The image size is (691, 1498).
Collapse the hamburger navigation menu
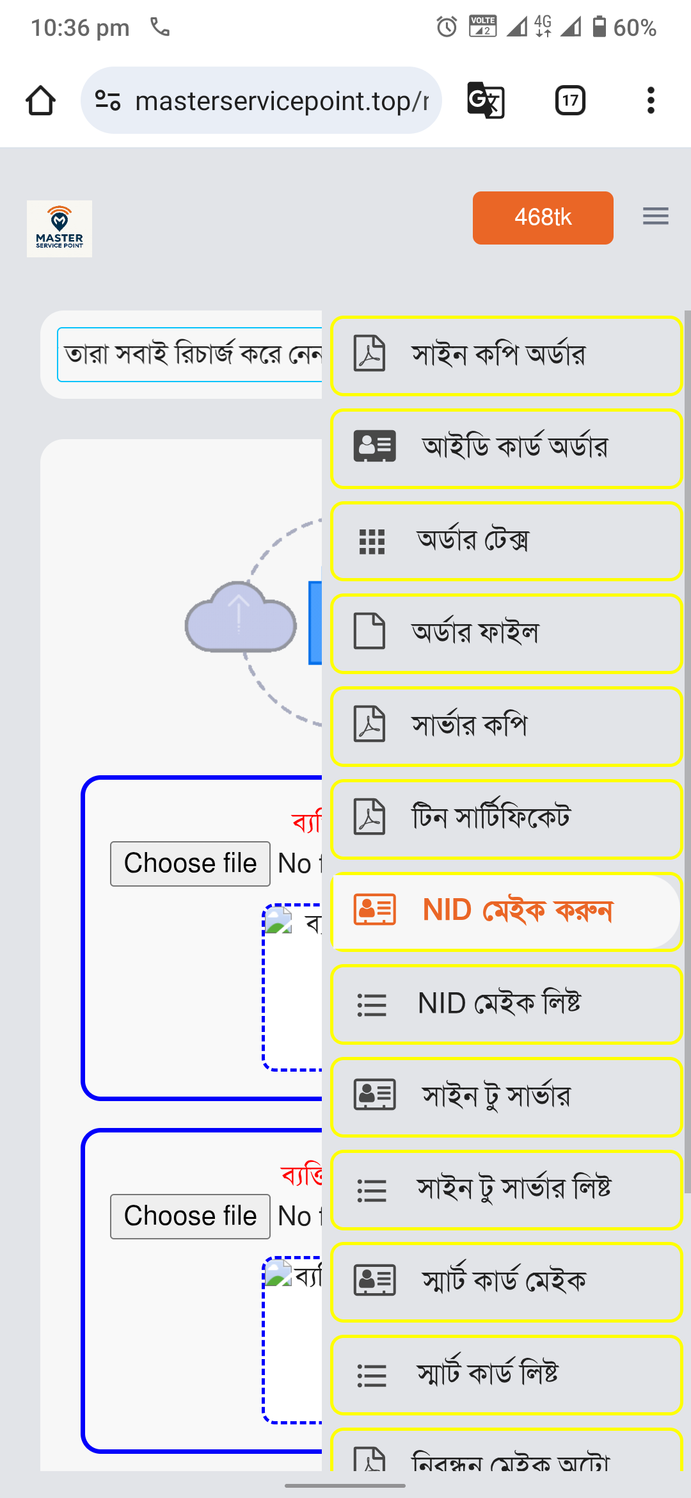coord(655,216)
